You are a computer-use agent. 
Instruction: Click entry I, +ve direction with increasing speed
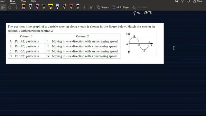(x=82, y=41)
